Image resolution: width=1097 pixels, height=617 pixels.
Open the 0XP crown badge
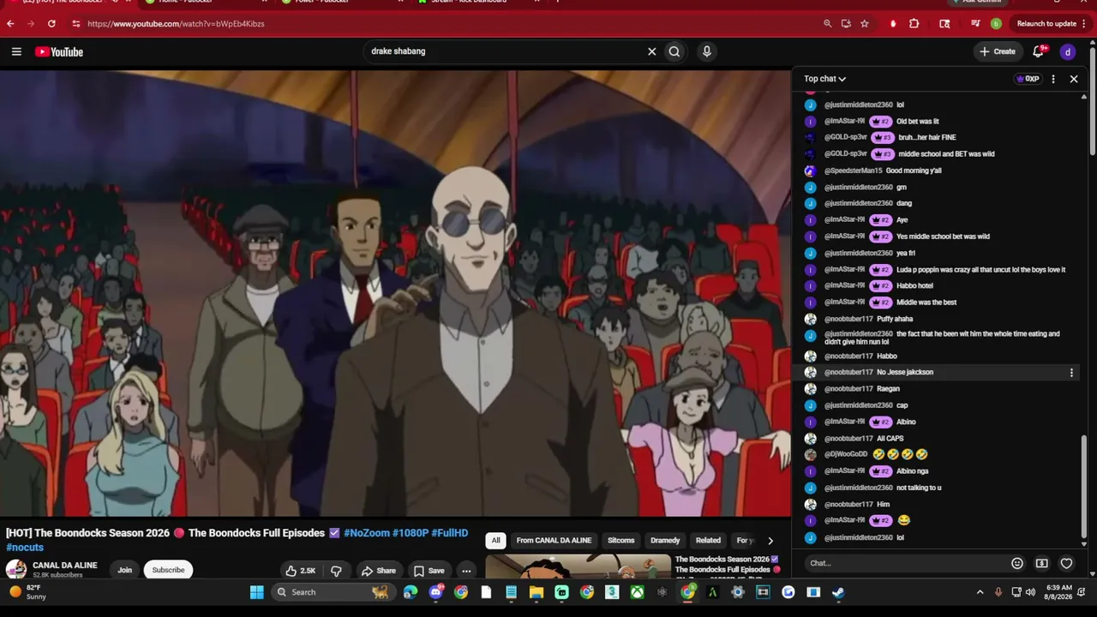click(1028, 79)
